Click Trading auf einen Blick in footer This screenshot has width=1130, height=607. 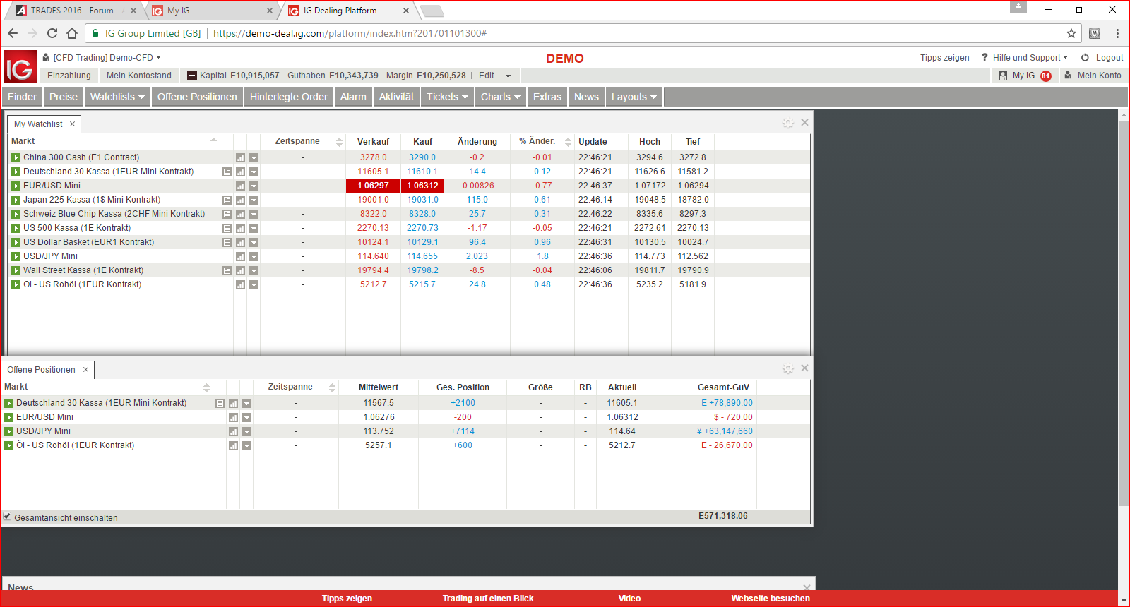pyautogui.click(x=488, y=599)
